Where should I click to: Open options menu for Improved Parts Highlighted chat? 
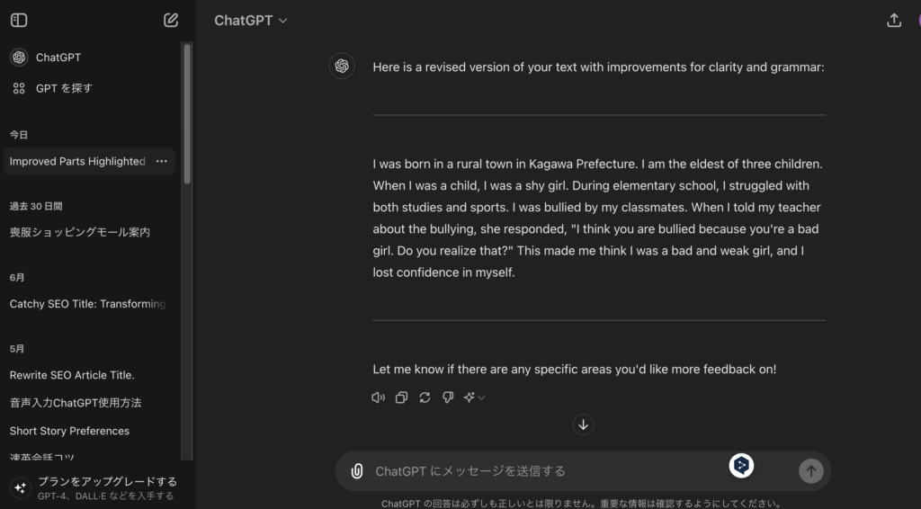(x=162, y=162)
